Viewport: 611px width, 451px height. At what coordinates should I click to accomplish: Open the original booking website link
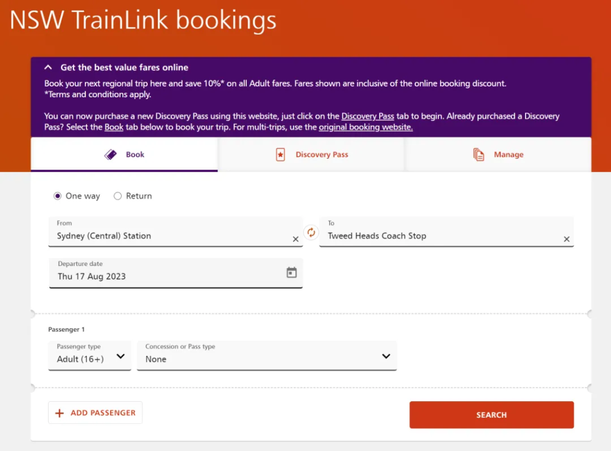[365, 127]
